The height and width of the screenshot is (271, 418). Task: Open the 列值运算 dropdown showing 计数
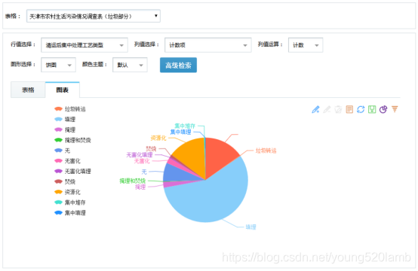(x=306, y=45)
